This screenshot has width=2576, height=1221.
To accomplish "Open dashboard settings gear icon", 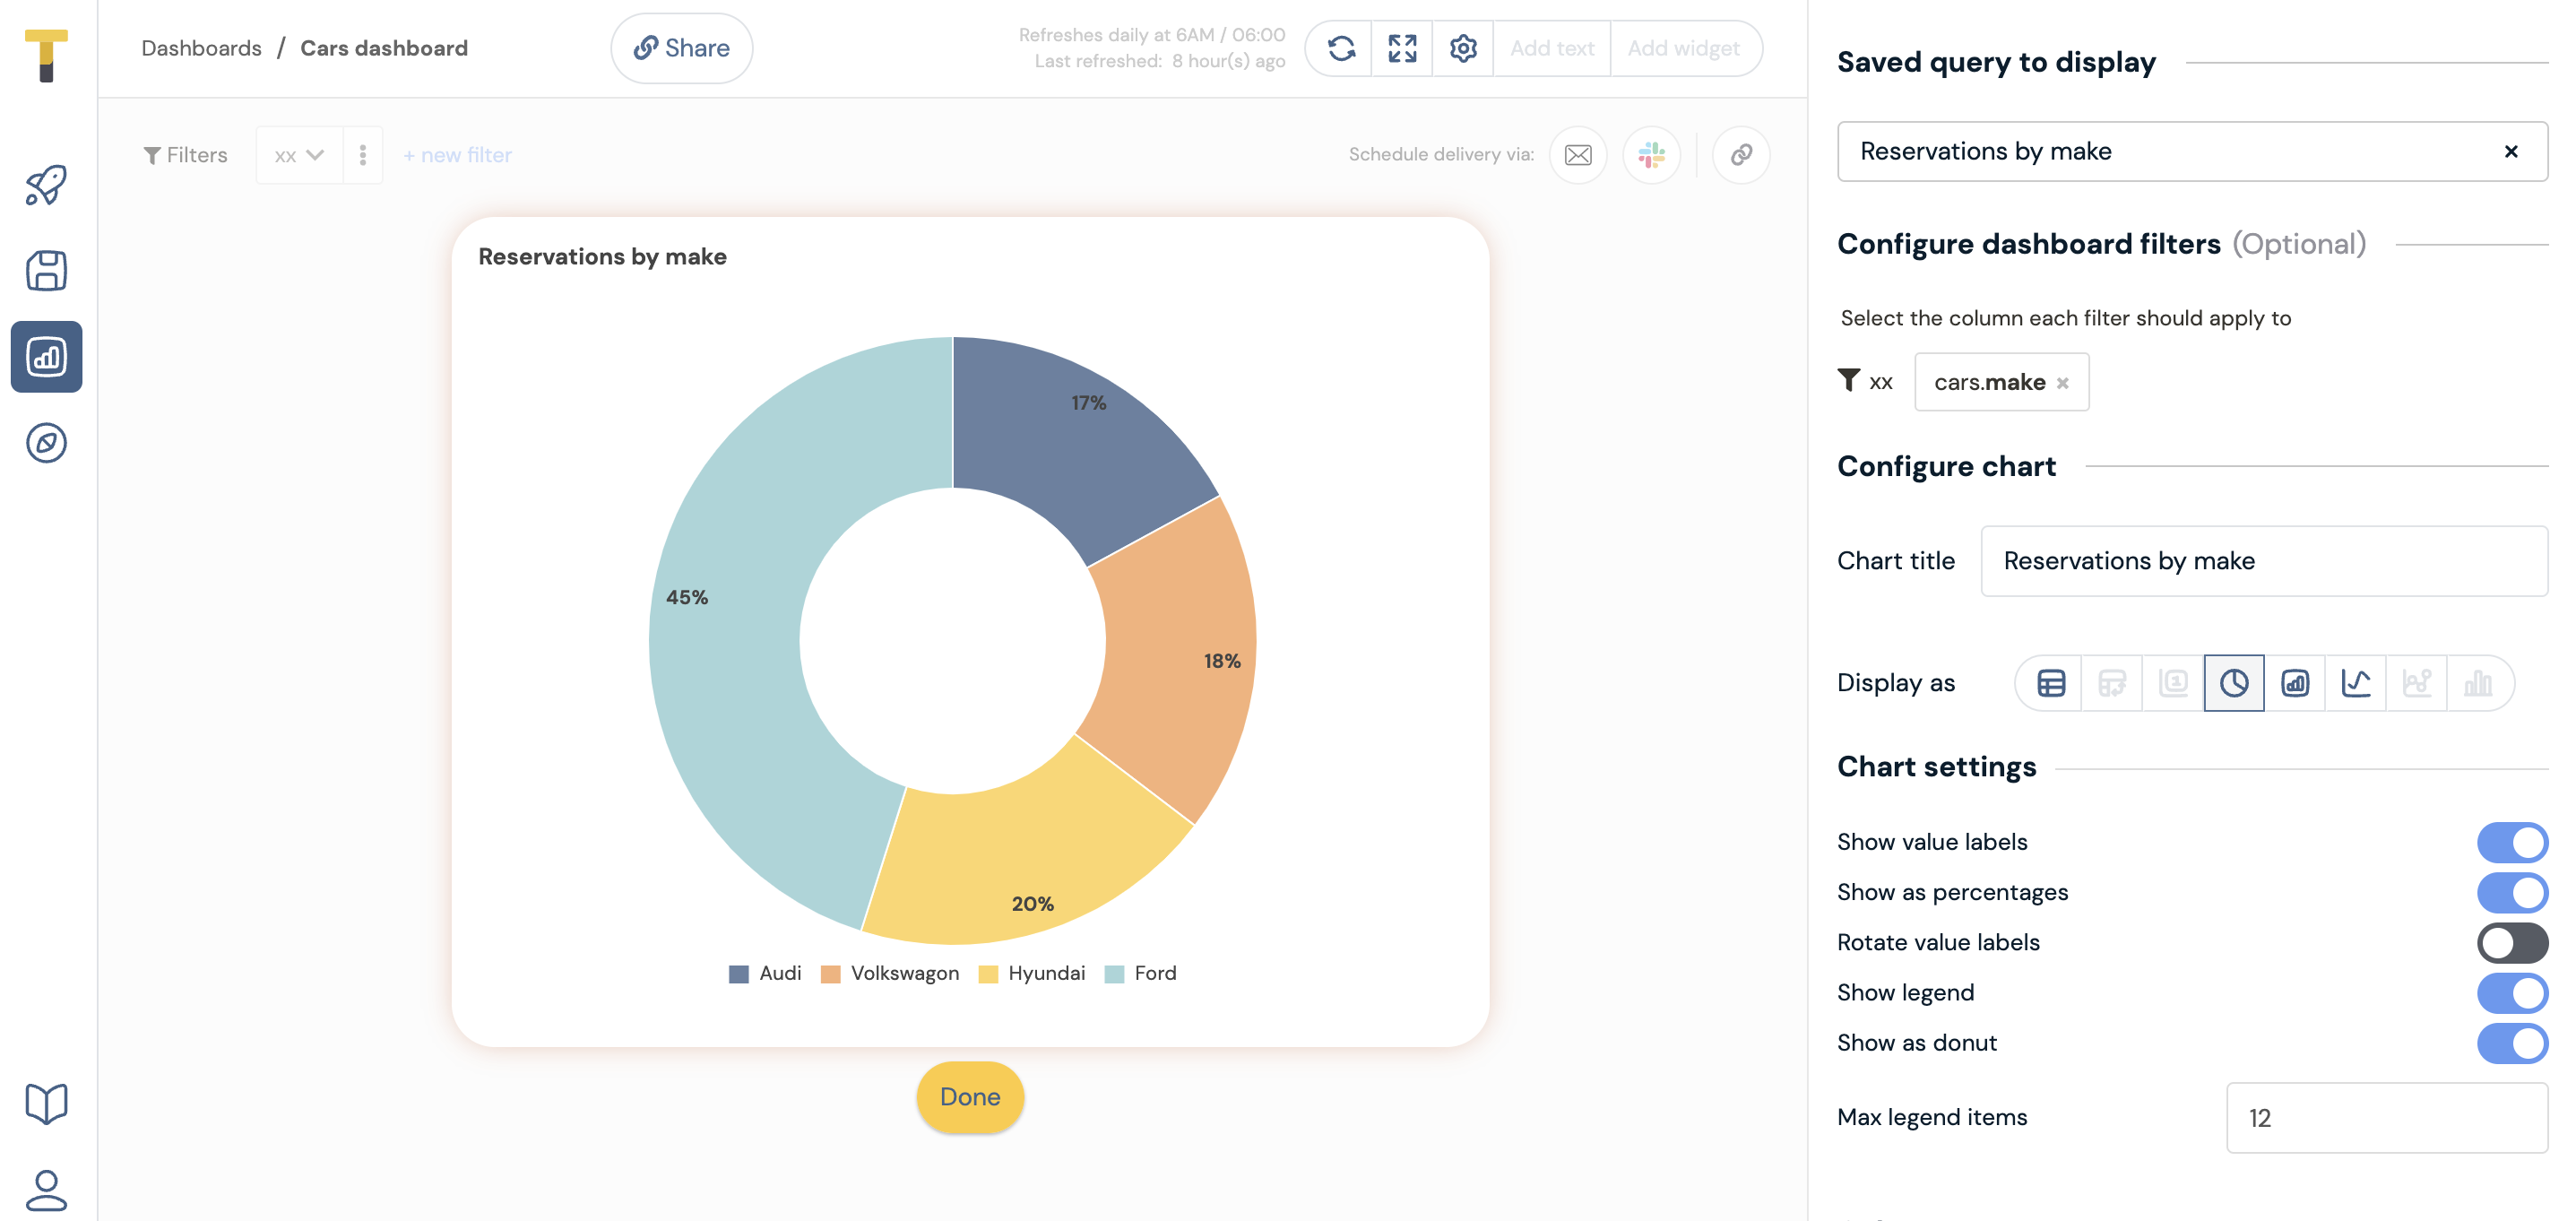I will click(x=1462, y=48).
